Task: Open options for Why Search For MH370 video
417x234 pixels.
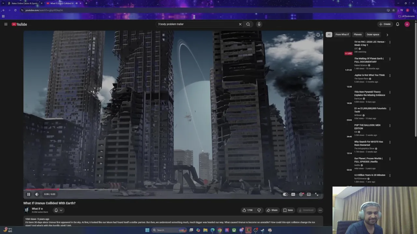Action: [x=390, y=142]
